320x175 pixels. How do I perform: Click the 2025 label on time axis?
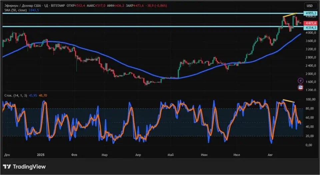click(41, 155)
